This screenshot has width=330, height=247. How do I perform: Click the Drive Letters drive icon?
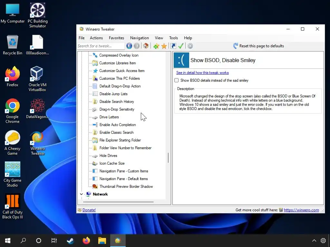(x=95, y=117)
